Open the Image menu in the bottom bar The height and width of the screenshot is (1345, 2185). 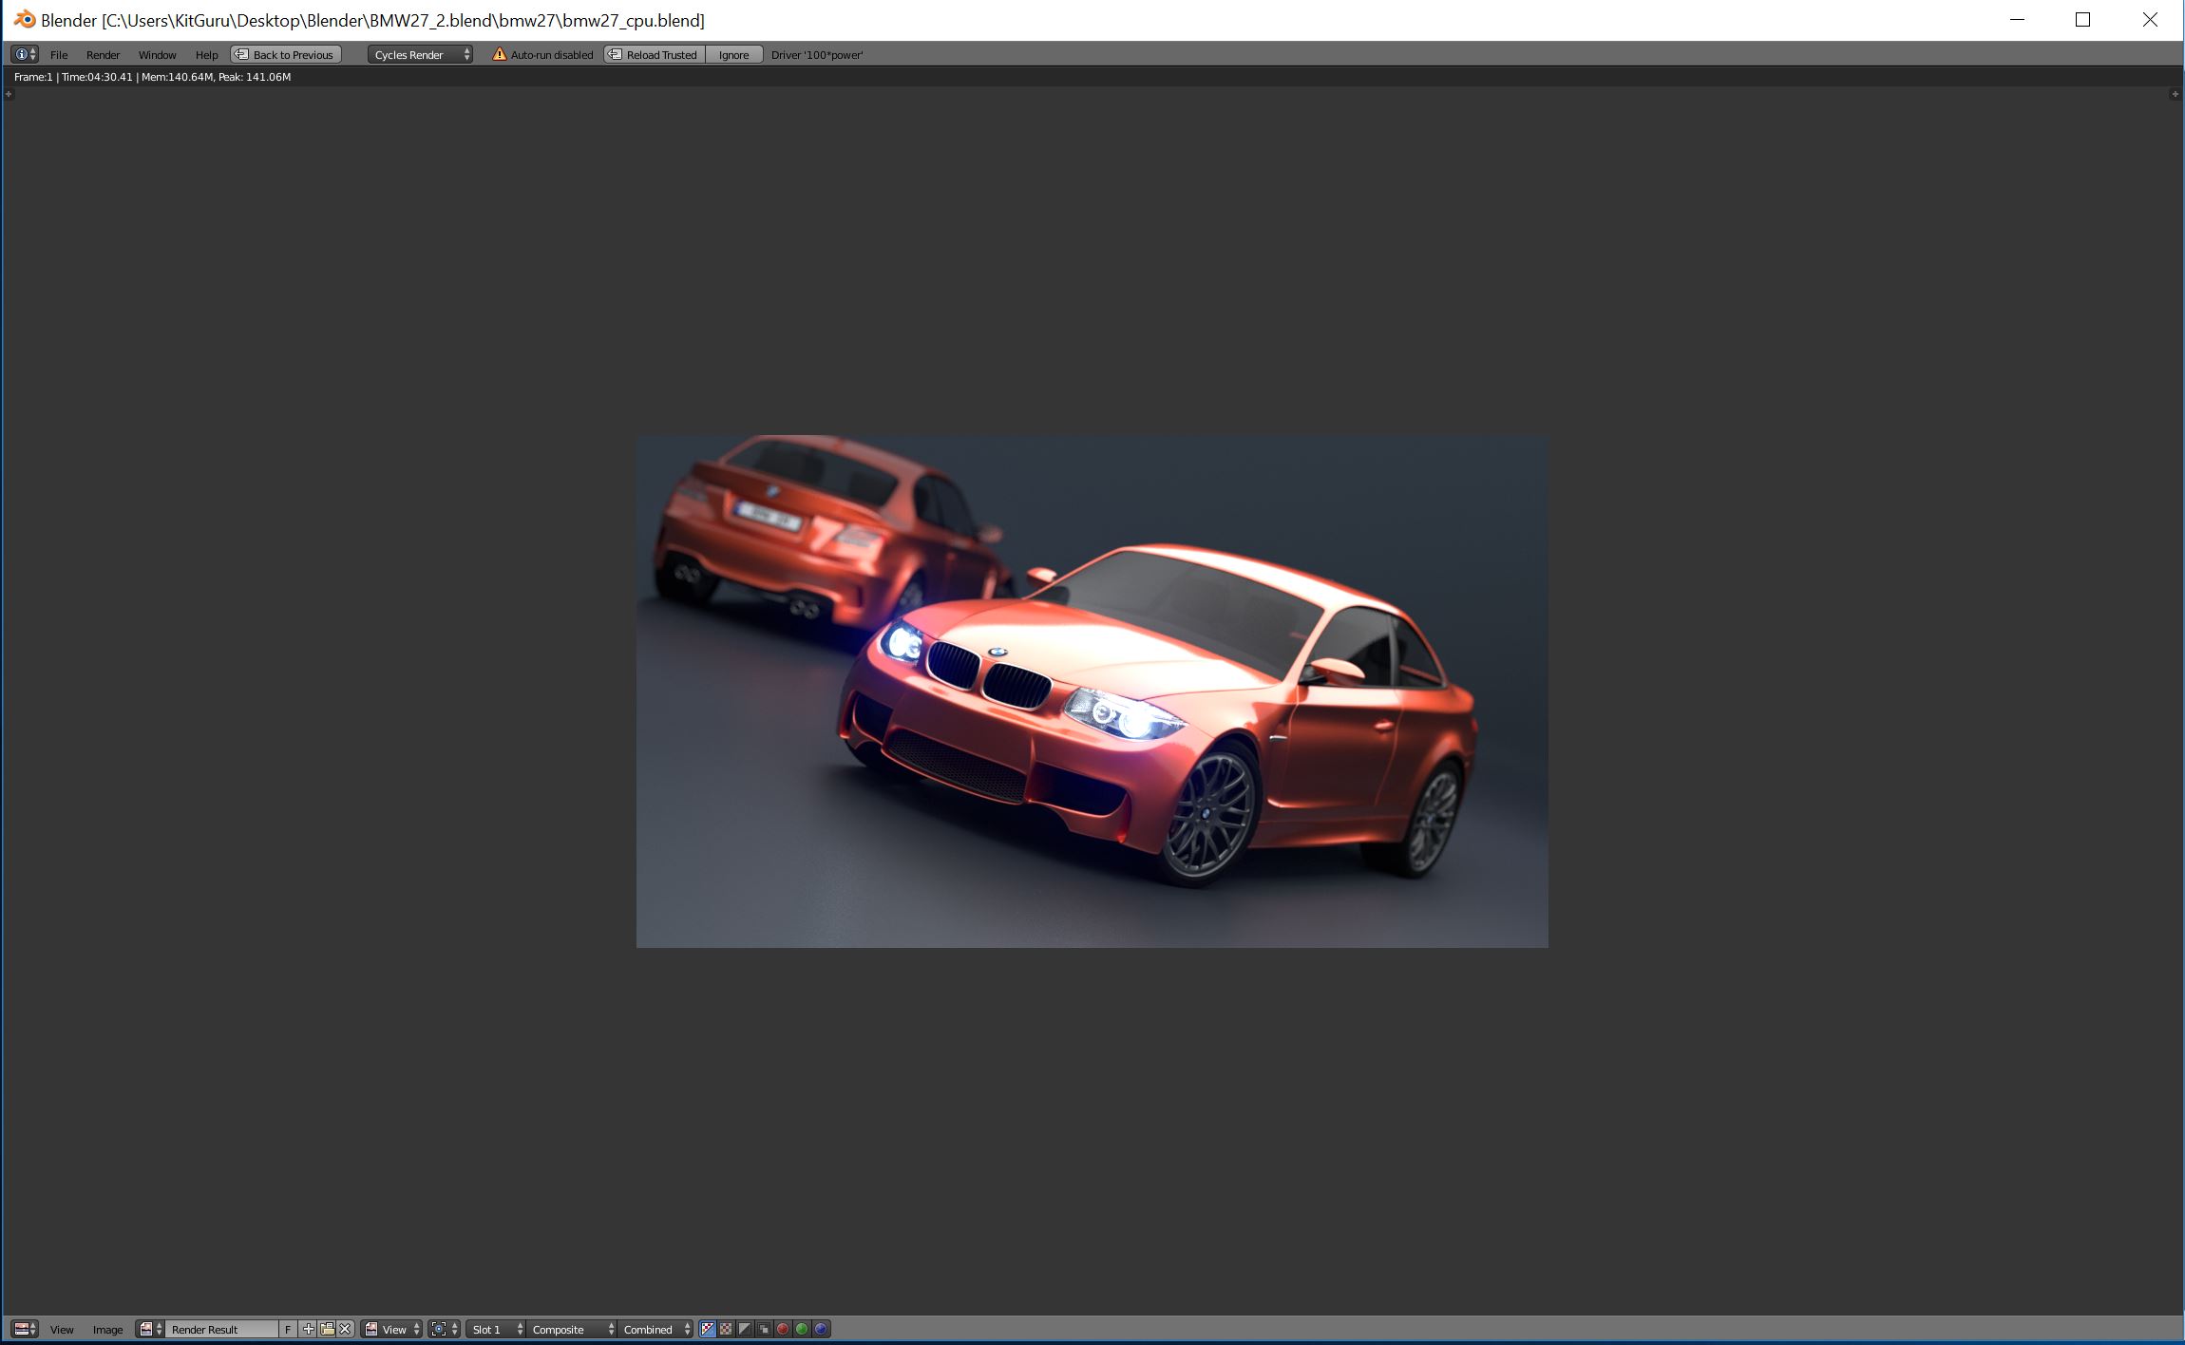click(107, 1329)
